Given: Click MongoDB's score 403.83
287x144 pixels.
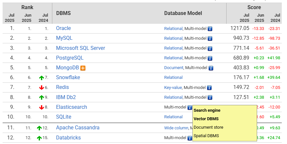Looking at the screenshot, I should coord(241,68).
